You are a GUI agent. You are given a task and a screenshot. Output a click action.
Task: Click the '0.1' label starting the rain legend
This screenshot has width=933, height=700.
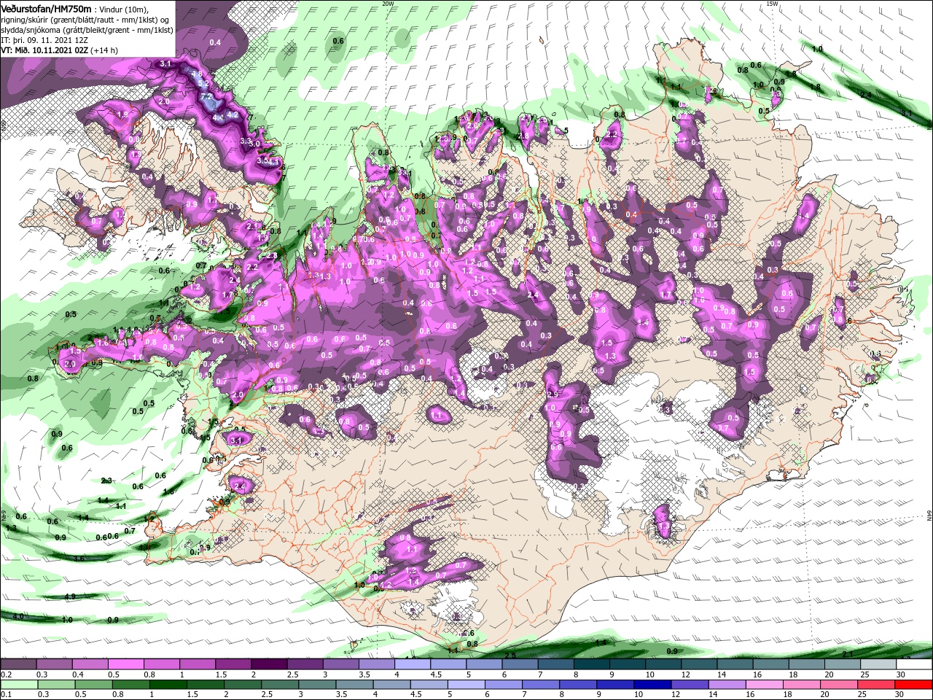coord(7,694)
